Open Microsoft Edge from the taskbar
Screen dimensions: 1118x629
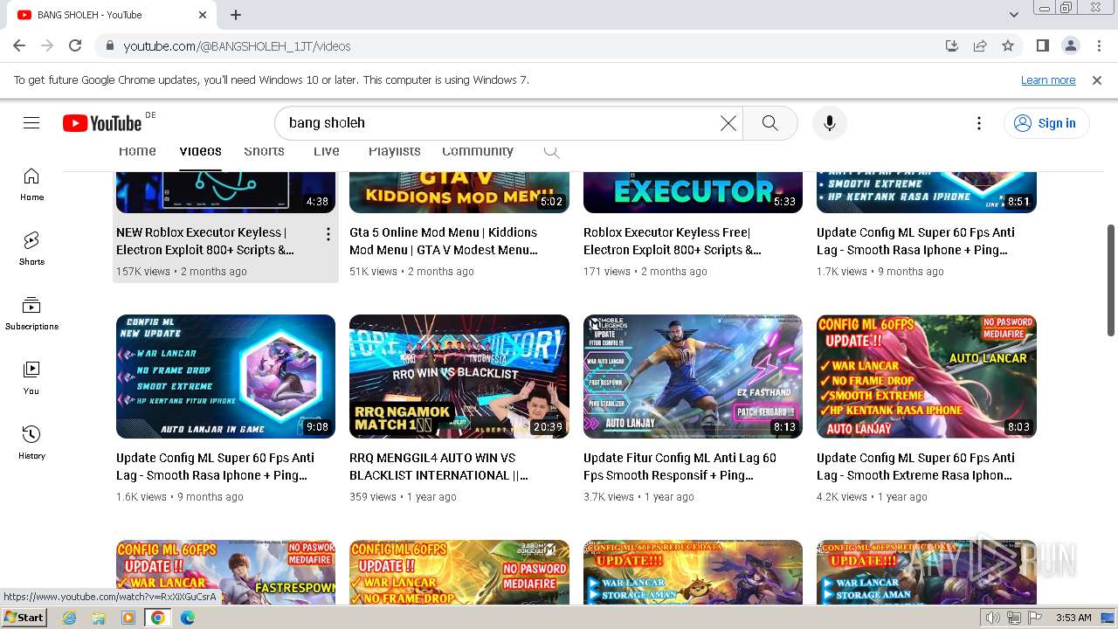coord(187,618)
